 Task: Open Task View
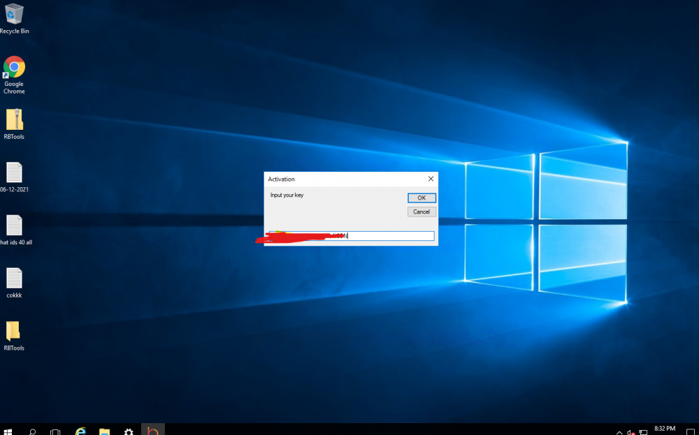[55, 430]
